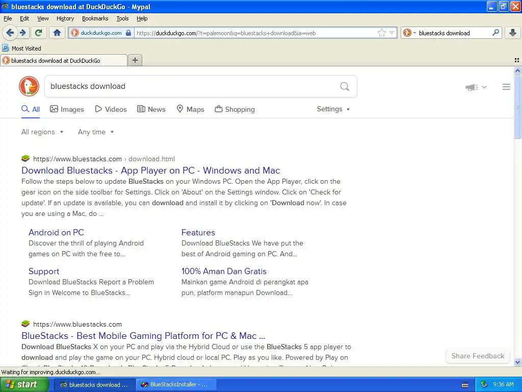Open the Tools menu
Image resolution: width=522 pixels, height=392 pixels.
(x=122, y=18)
